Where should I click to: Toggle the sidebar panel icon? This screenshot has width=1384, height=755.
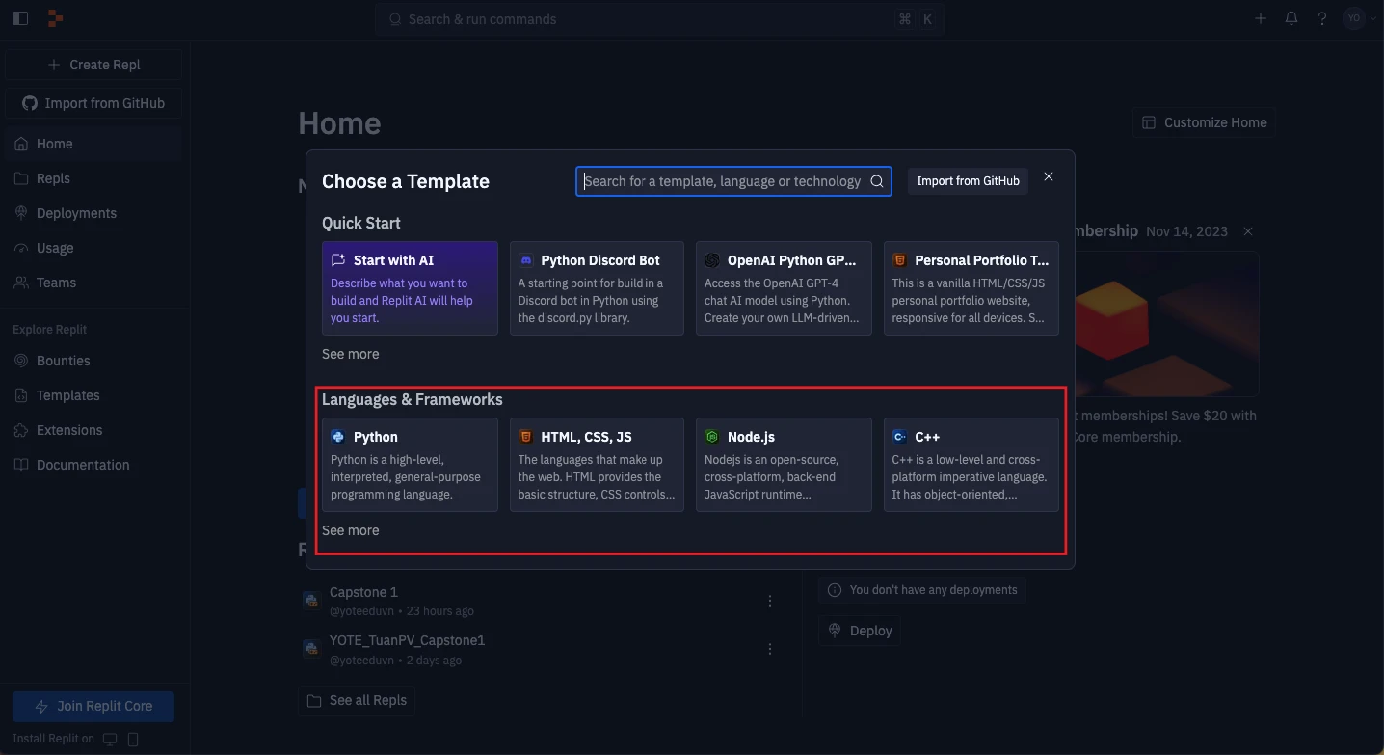tap(20, 18)
